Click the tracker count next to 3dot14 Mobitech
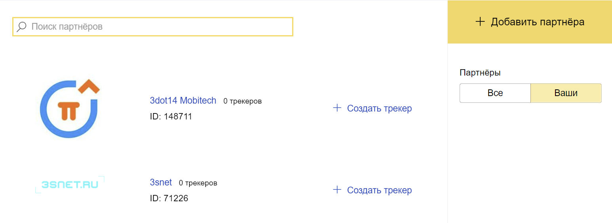 (242, 101)
